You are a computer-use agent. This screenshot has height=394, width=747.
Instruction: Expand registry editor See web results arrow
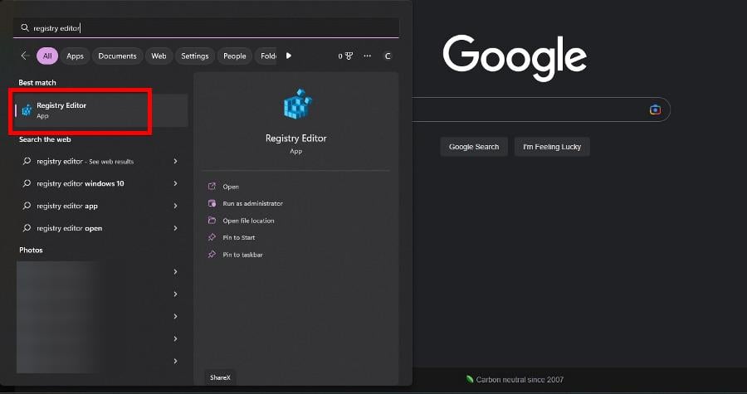[175, 161]
